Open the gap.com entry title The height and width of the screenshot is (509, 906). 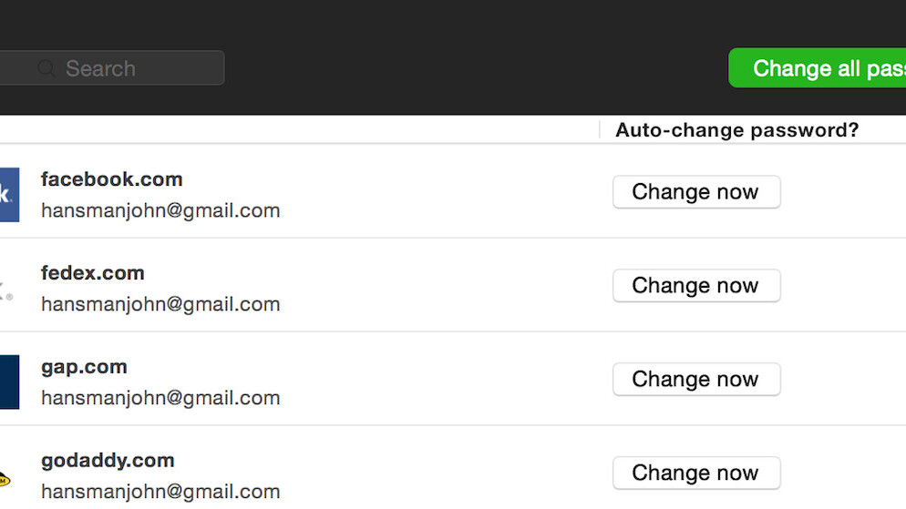click(x=84, y=367)
